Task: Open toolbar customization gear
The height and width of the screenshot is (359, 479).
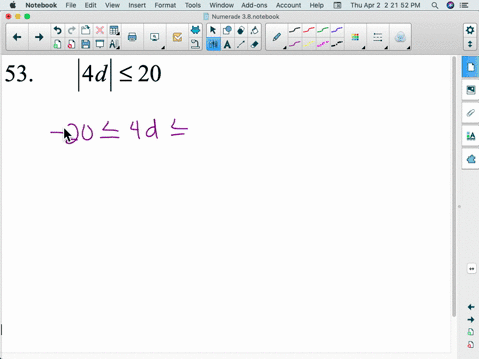Action: (x=470, y=30)
